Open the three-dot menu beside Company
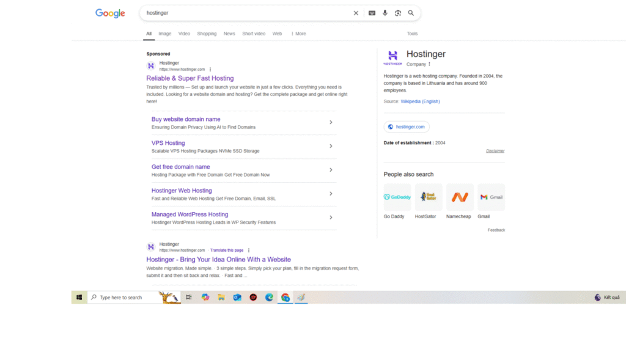The width and height of the screenshot is (626, 352). [430, 64]
